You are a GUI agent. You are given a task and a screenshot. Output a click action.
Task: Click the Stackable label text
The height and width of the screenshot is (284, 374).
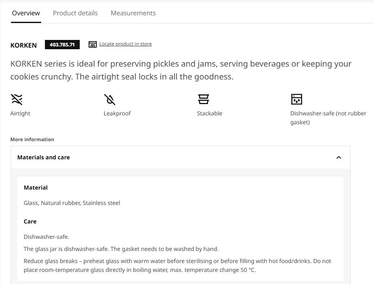[210, 113]
